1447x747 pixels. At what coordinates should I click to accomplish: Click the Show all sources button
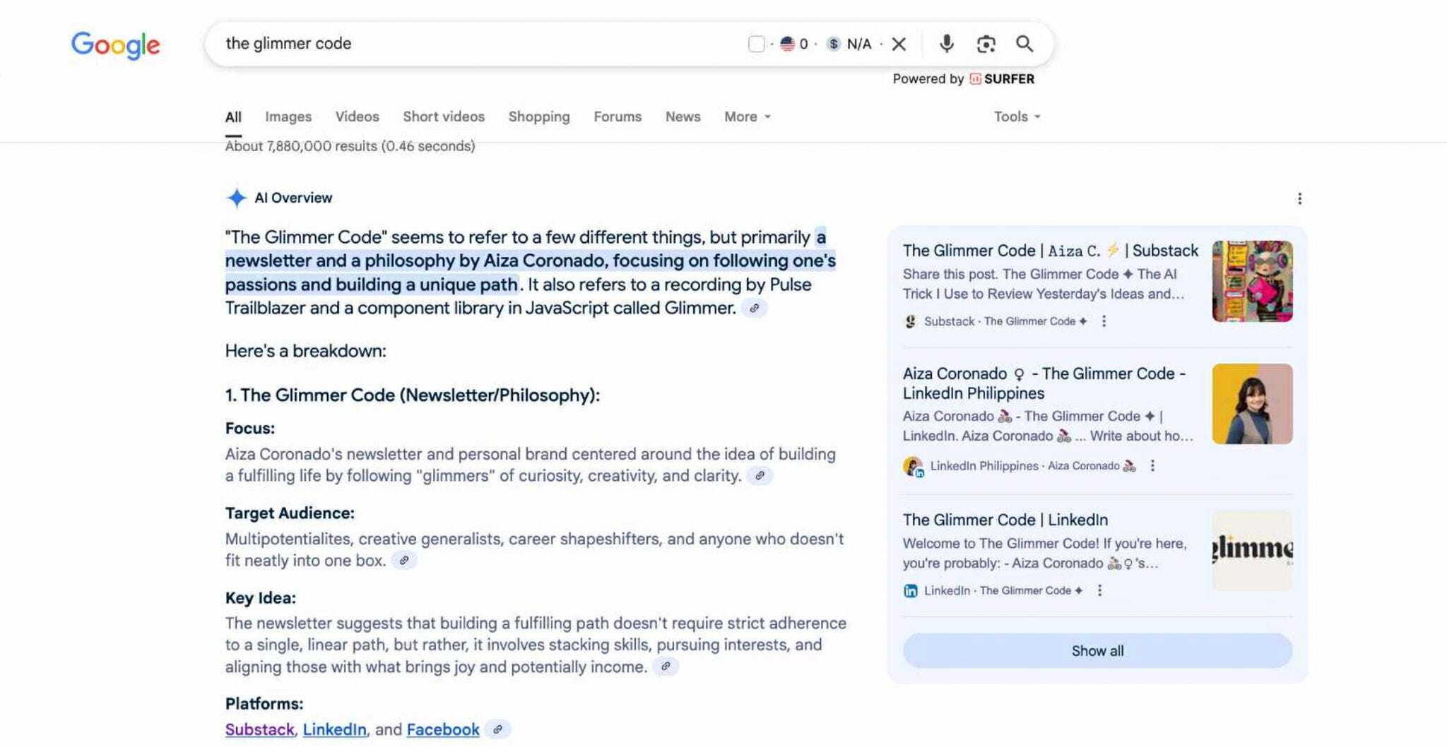pyautogui.click(x=1097, y=651)
